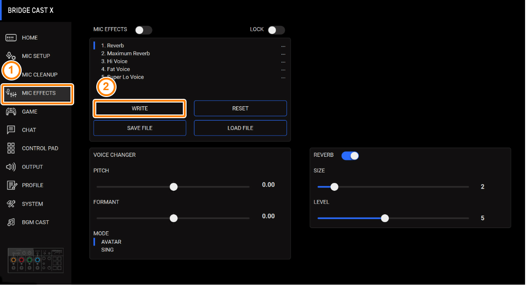This screenshot has height=286, width=526.
Task: Click the FORMANT value 0.00
Action: [x=269, y=217]
